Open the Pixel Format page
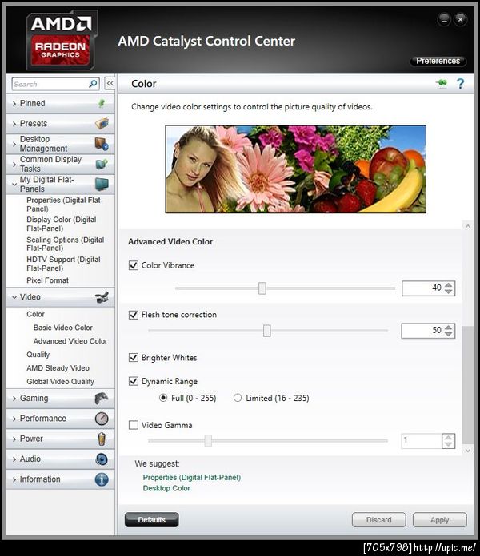This screenshot has width=480, height=556. pyautogui.click(x=47, y=280)
